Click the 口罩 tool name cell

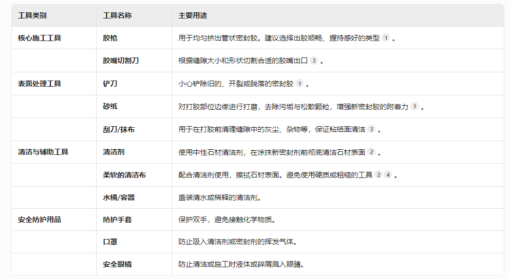110,242
